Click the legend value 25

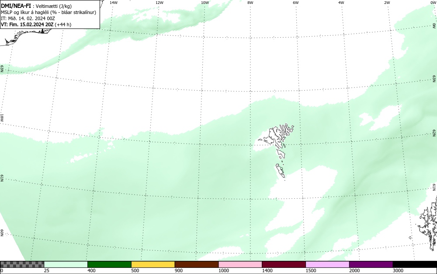[47, 270]
